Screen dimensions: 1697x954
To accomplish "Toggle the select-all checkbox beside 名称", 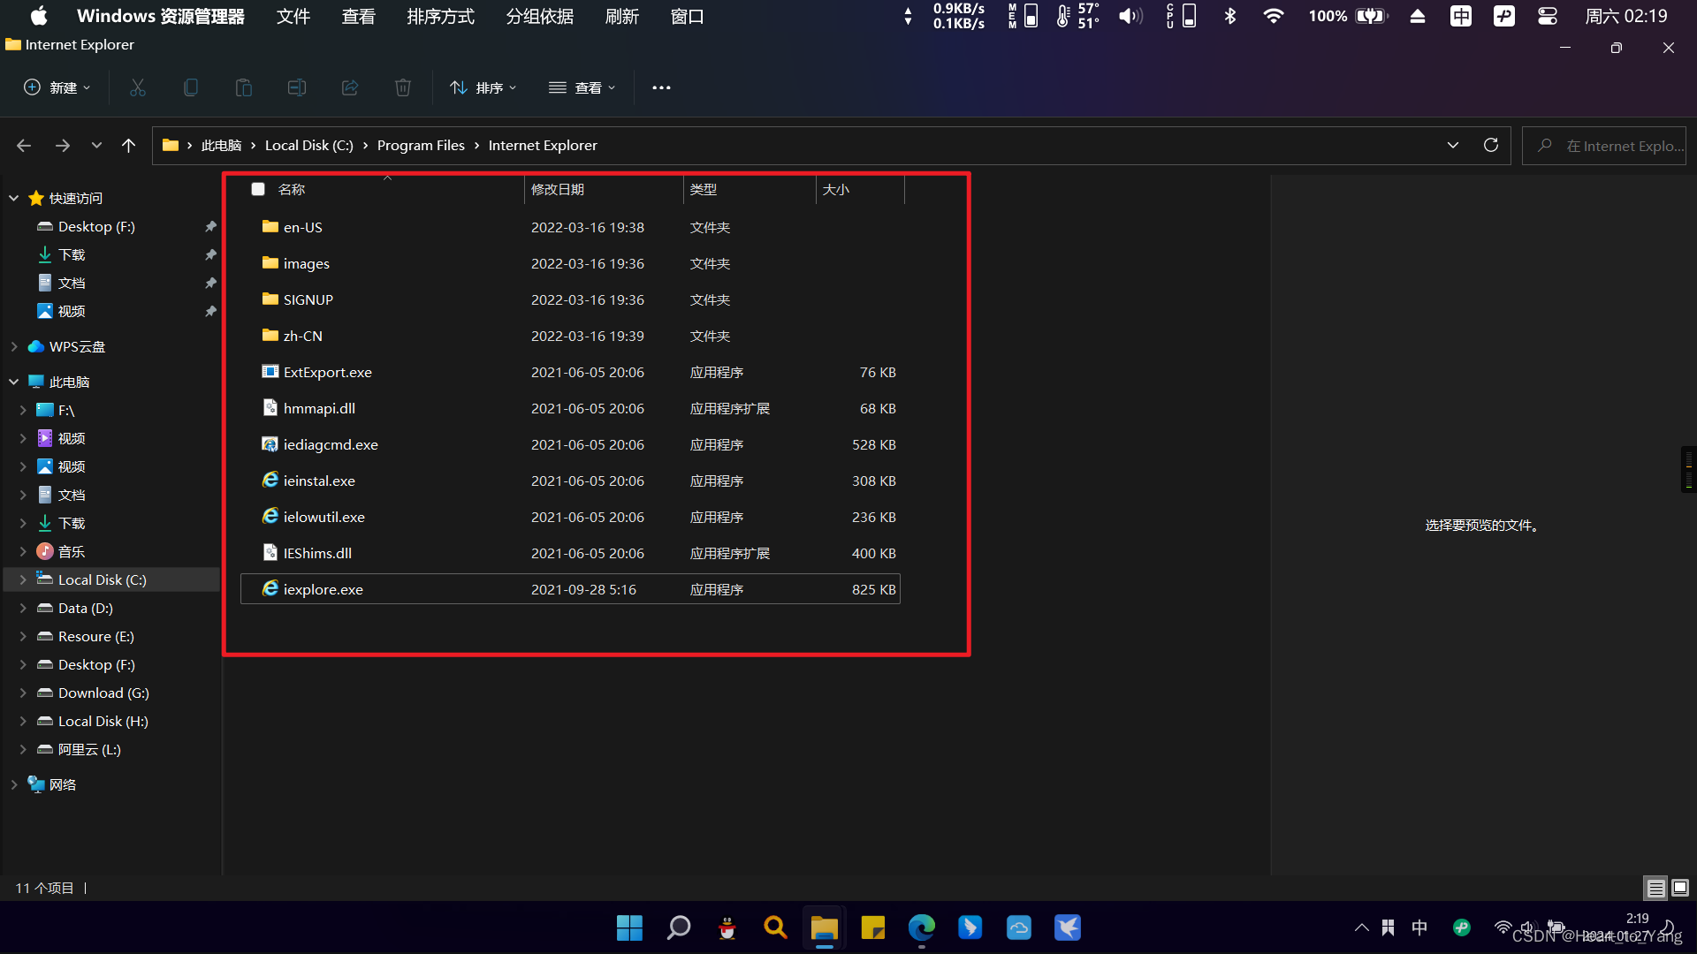I will (x=258, y=189).
